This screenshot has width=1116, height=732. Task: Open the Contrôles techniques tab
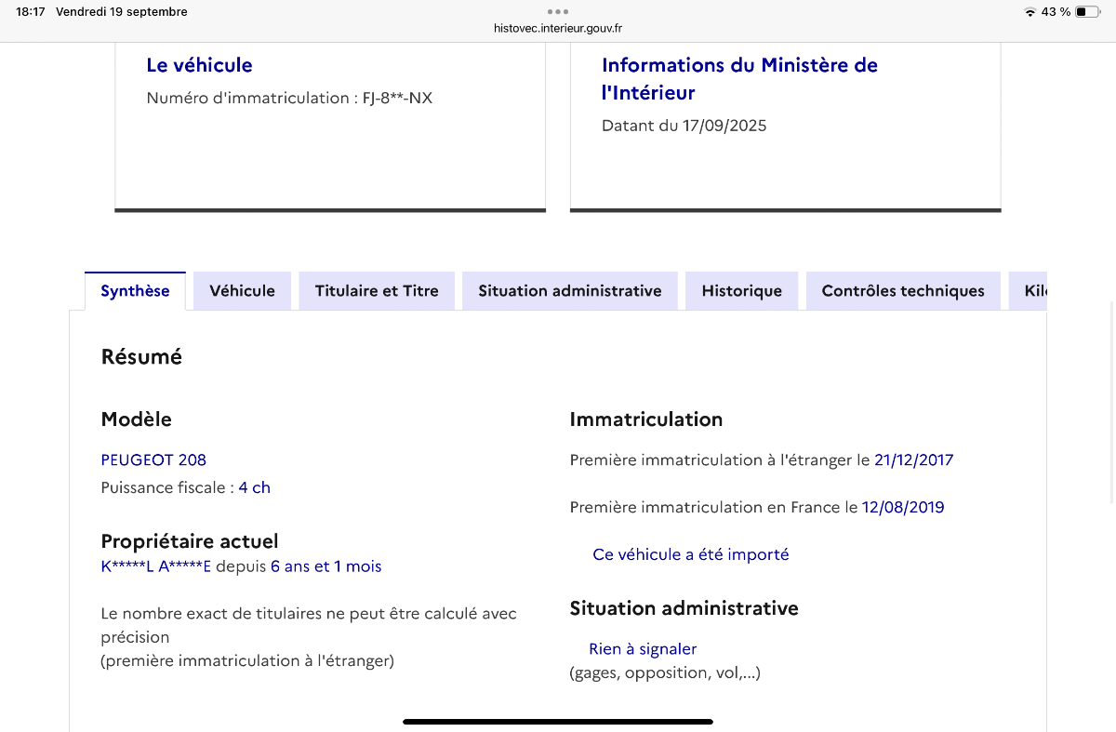[903, 291]
